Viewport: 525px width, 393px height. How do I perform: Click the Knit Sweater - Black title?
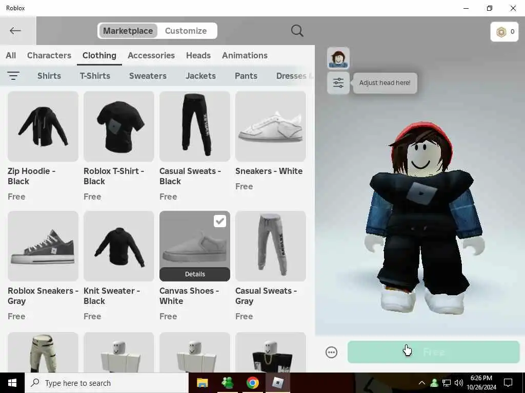[111, 296]
